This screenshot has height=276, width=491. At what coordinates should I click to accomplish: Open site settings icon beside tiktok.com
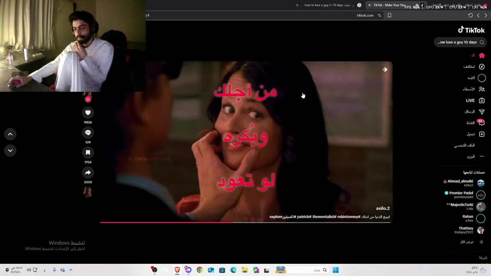[379, 15]
